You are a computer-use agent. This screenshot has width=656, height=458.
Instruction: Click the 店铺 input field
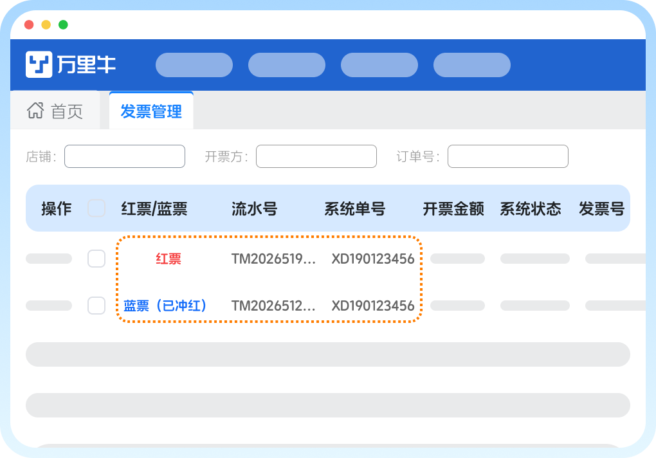(x=125, y=156)
